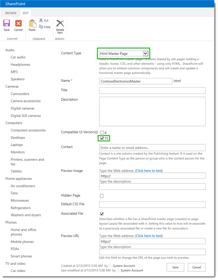This screenshot has height=280, width=218.
Task: Select Air conditioners navigation link
Action: (x=23, y=186)
